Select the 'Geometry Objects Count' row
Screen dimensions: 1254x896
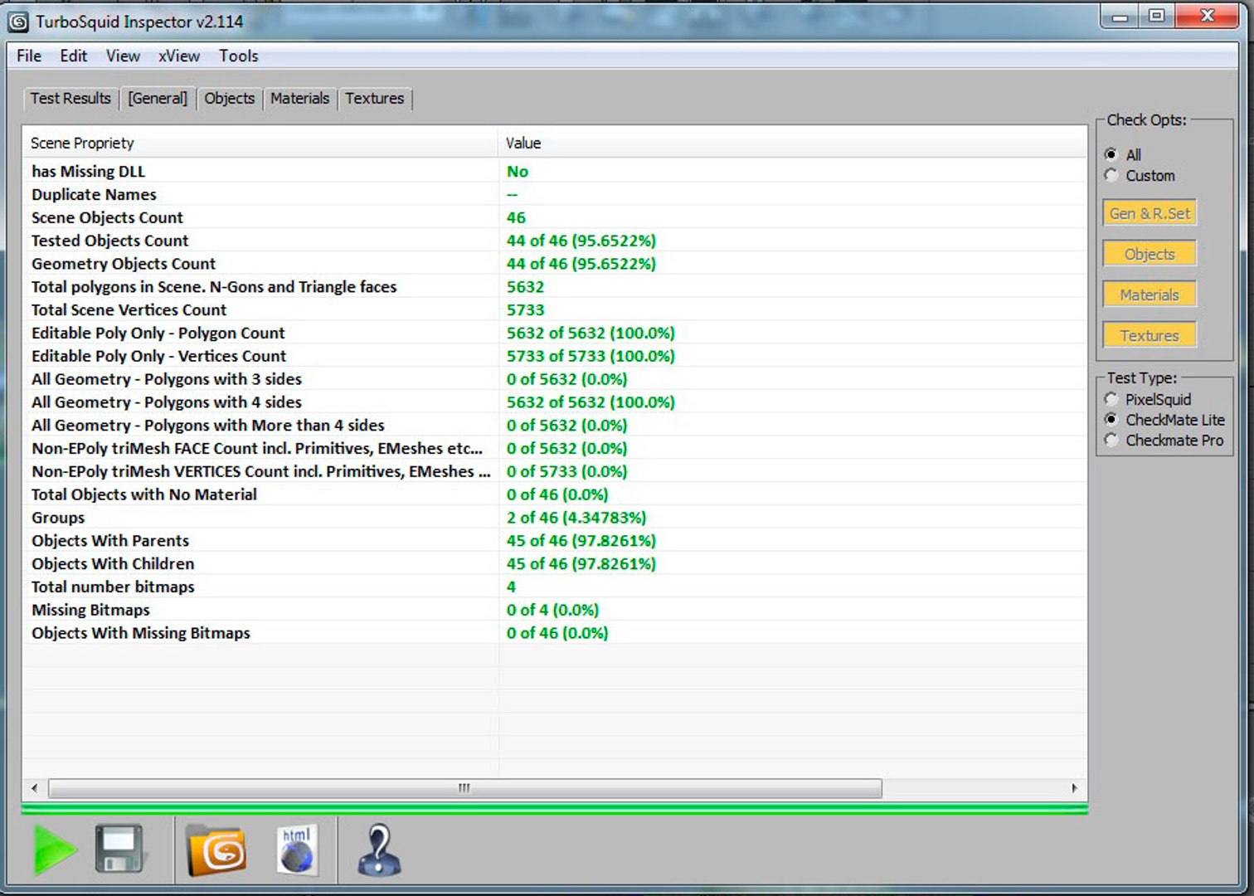(555, 264)
